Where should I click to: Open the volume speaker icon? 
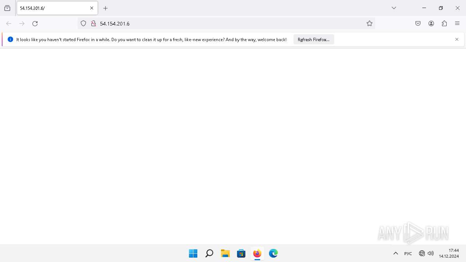431,253
